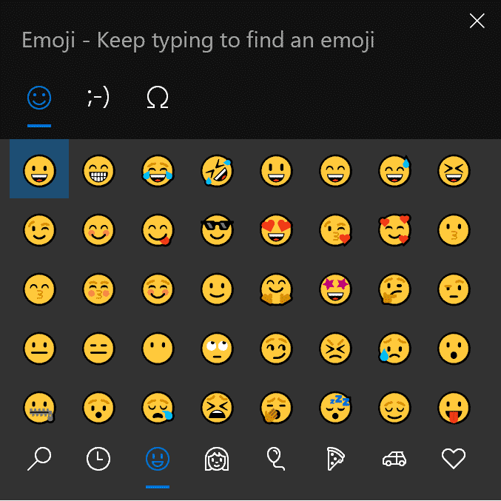Select the Kaomoji ;-) tab
This screenshot has height=501, width=501.
pyautogui.click(x=98, y=98)
